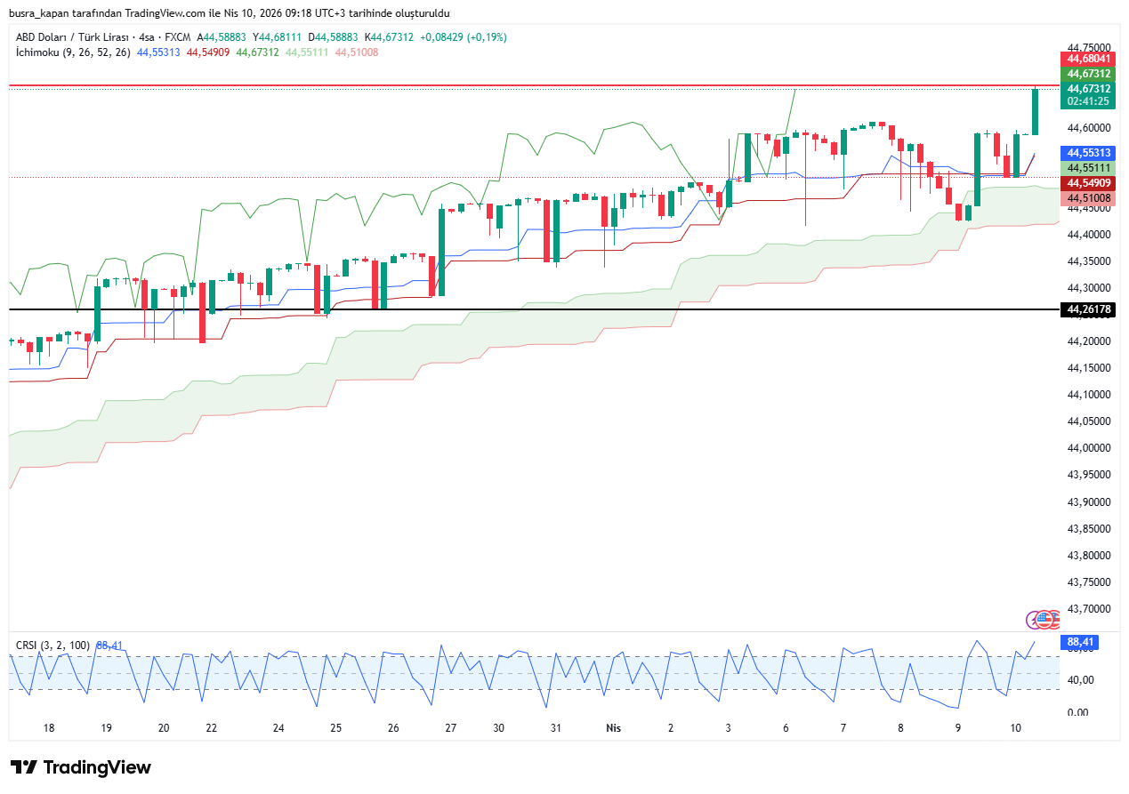Screen dimensions: 1129x794
Task: Select the 4sa interval in the chart title
Action: tap(146, 37)
